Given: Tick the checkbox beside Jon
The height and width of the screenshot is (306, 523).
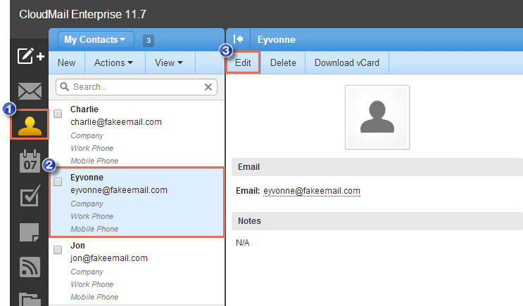Looking at the screenshot, I should tap(58, 250).
